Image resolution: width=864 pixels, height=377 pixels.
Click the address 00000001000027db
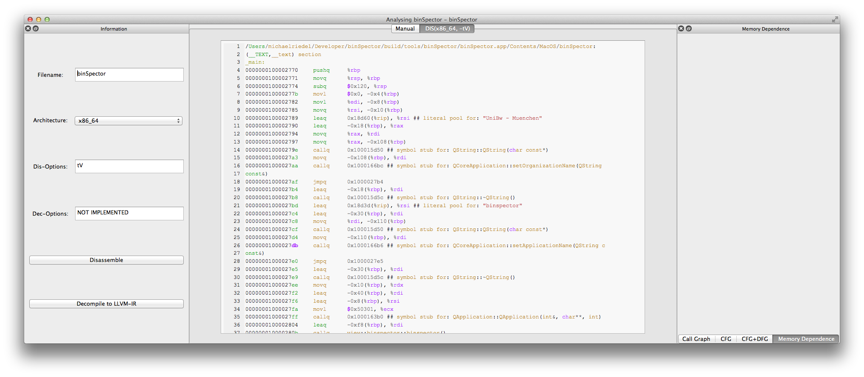[272, 245]
